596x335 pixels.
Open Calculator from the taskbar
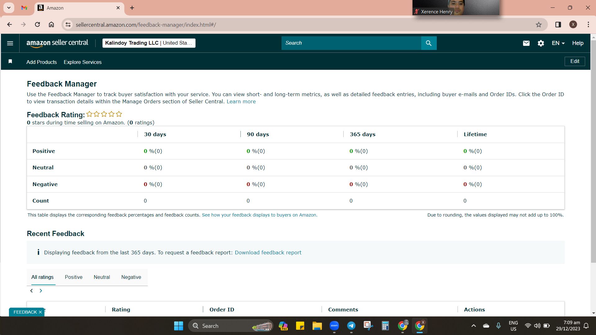[385, 326]
